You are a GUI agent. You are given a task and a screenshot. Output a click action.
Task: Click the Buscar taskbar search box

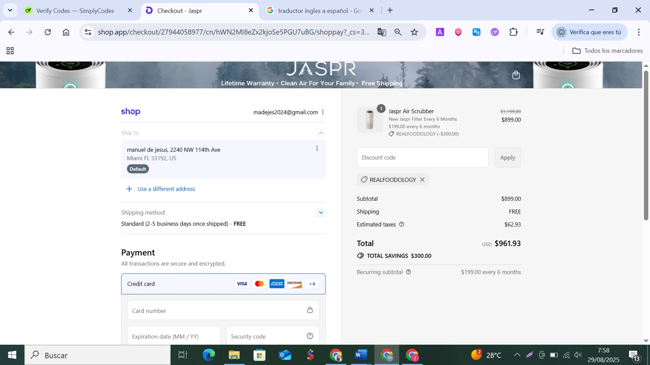97,355
